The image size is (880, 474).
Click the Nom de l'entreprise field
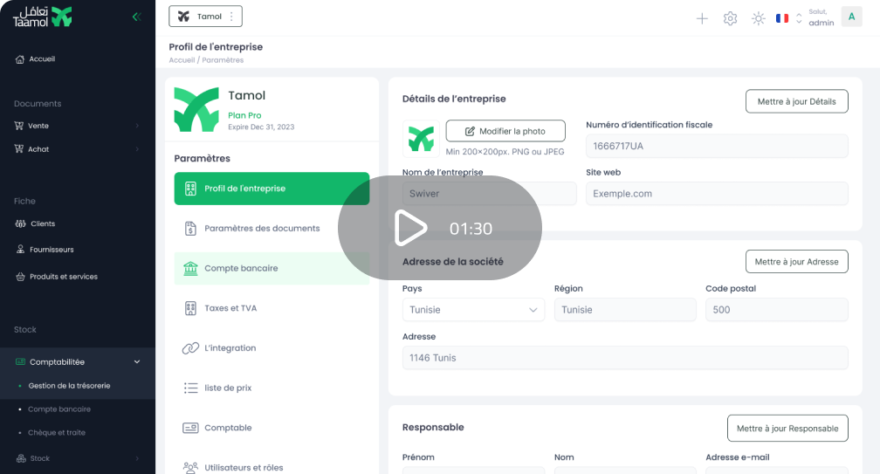[x=490, y=194]
